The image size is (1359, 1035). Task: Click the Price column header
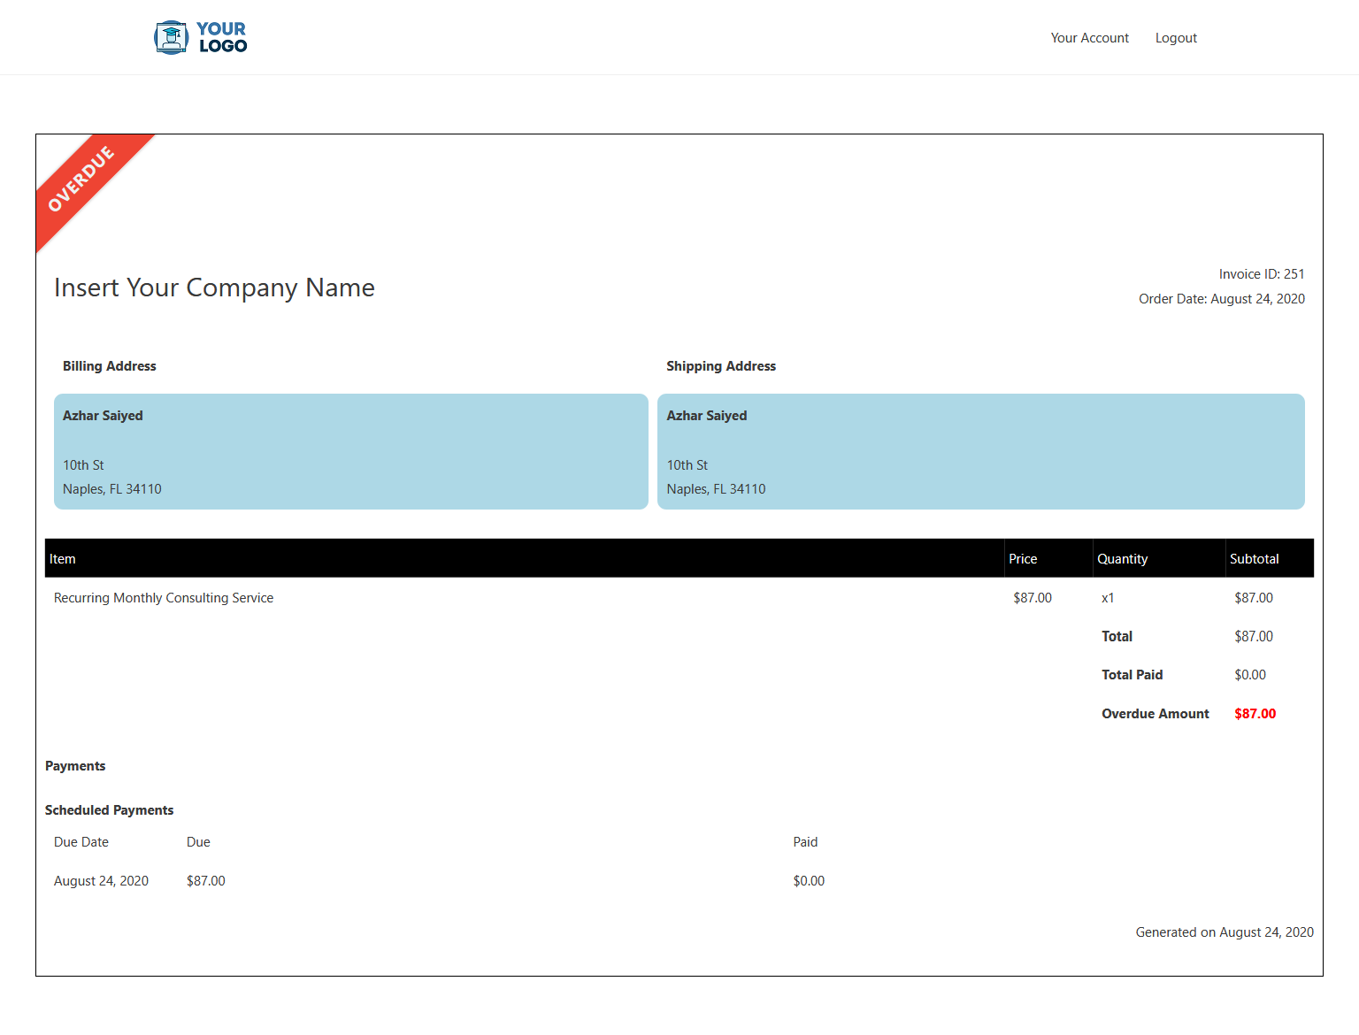coord(1023,559)
